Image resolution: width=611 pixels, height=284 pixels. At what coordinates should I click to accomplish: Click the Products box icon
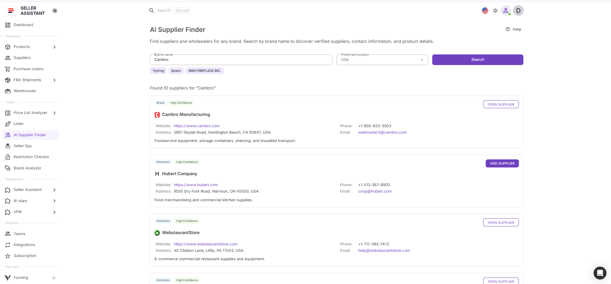pos(8,47)
